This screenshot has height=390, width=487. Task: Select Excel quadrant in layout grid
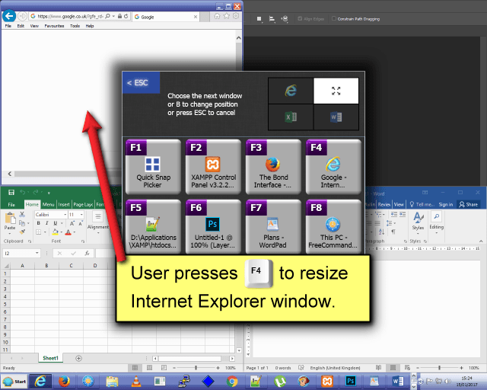(x=291, y=117)
